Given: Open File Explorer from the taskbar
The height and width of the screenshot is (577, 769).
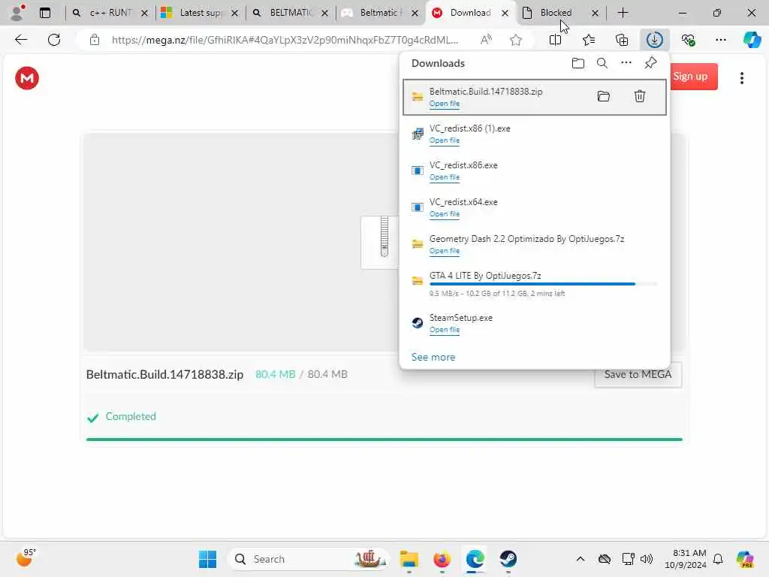Looking at the screenshot, I should 409,559.
